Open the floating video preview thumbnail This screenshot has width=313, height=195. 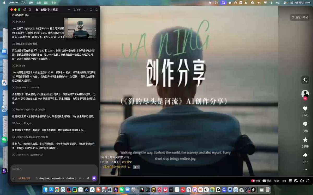point(80,29)
